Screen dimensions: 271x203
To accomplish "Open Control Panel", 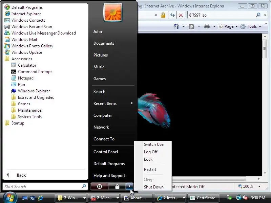I will pyautogui.click(x=106, y=152).
